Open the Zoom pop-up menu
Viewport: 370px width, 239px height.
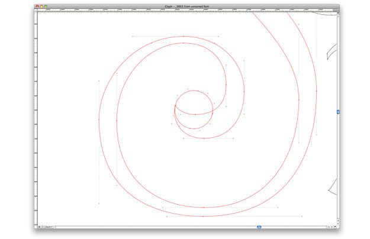[48, 227]
